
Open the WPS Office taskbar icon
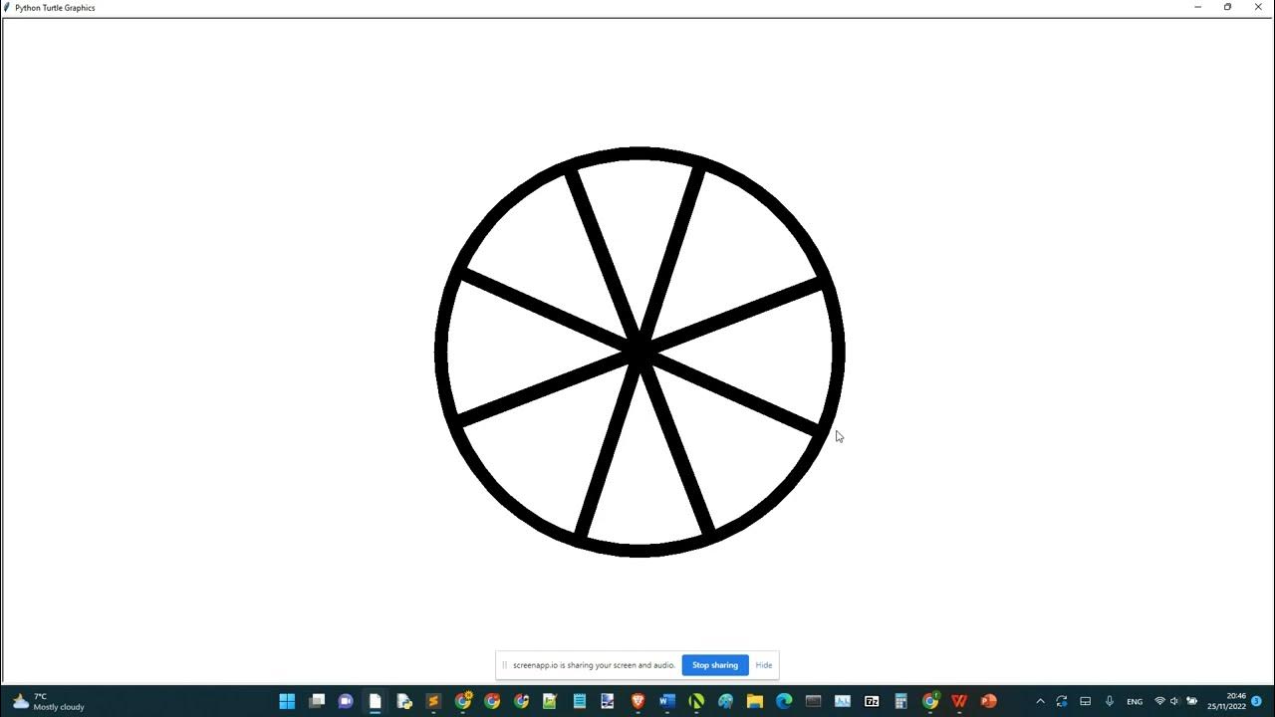959,701
